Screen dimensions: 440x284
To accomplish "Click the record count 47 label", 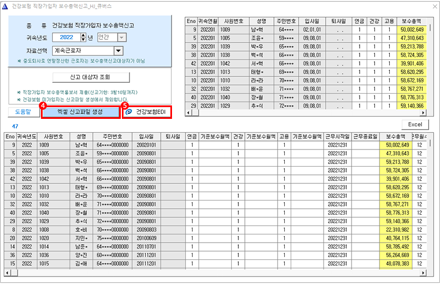I will (x=15, y=126).
